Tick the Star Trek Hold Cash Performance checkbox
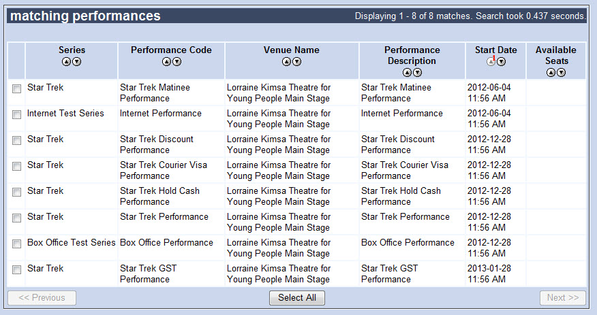Screen dimensions: 597x315 point(17,193)
